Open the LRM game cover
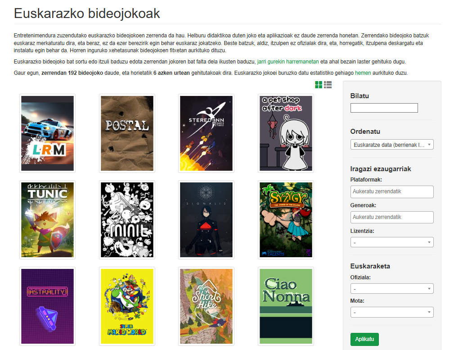The width and height of the screenshot is (472, 350). [48, 133]
